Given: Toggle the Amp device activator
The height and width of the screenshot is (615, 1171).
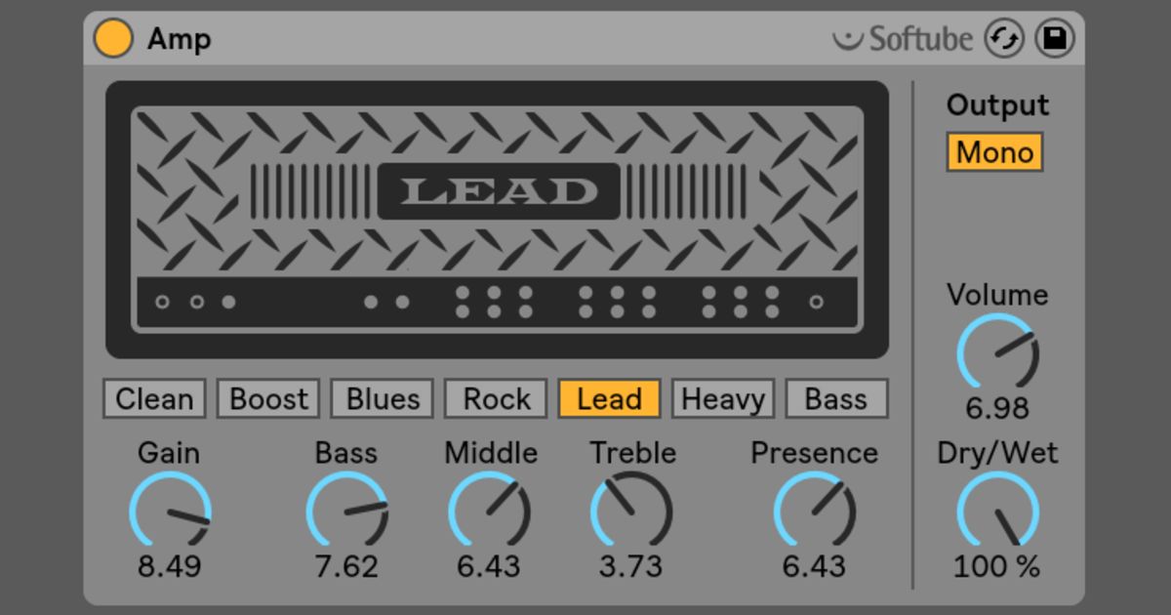Looking at the screenshot, I should (112, 39).
